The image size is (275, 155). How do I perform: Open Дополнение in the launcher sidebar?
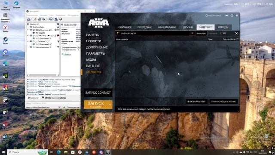[97, 47]
